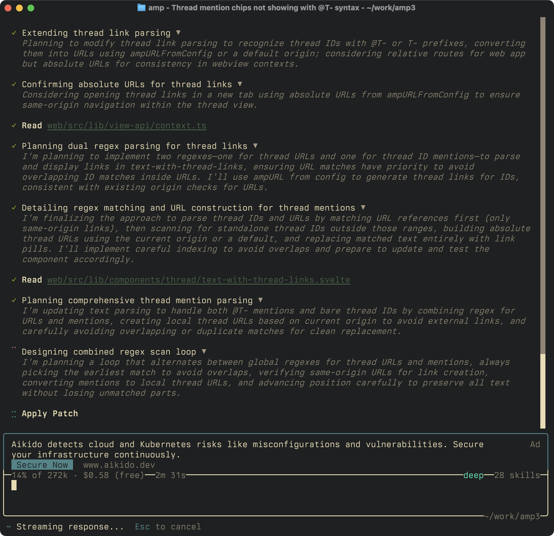Open the text-with-thread-links.svelte file link
This screenshot has width=554, height=536.
(x=199, y=280)
